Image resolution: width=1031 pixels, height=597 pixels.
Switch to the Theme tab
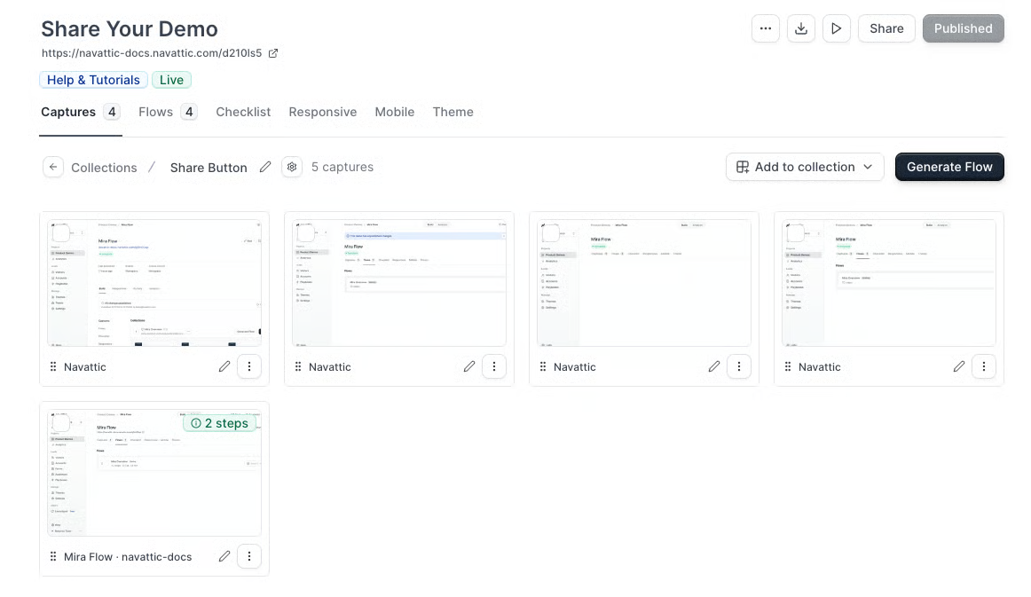pyautogui.click(x=453, y=112)
